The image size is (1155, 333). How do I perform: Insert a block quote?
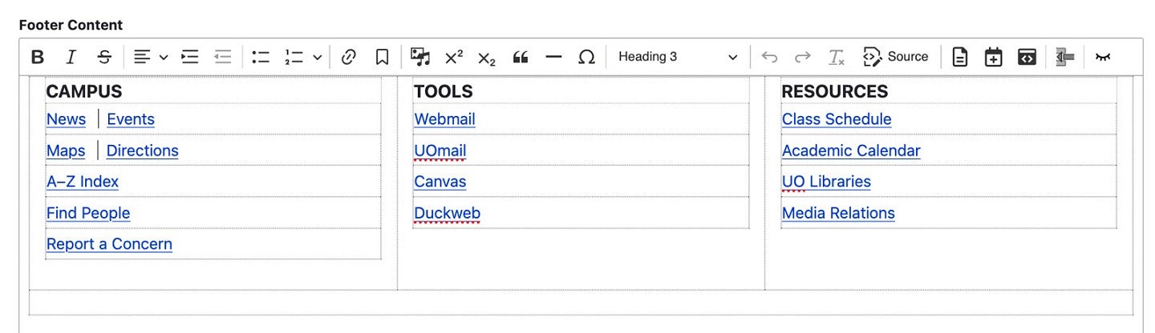pos(521,57)
